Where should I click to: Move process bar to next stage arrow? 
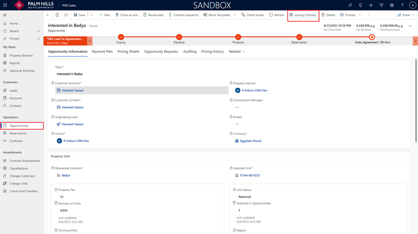click(x=415, y=41)
